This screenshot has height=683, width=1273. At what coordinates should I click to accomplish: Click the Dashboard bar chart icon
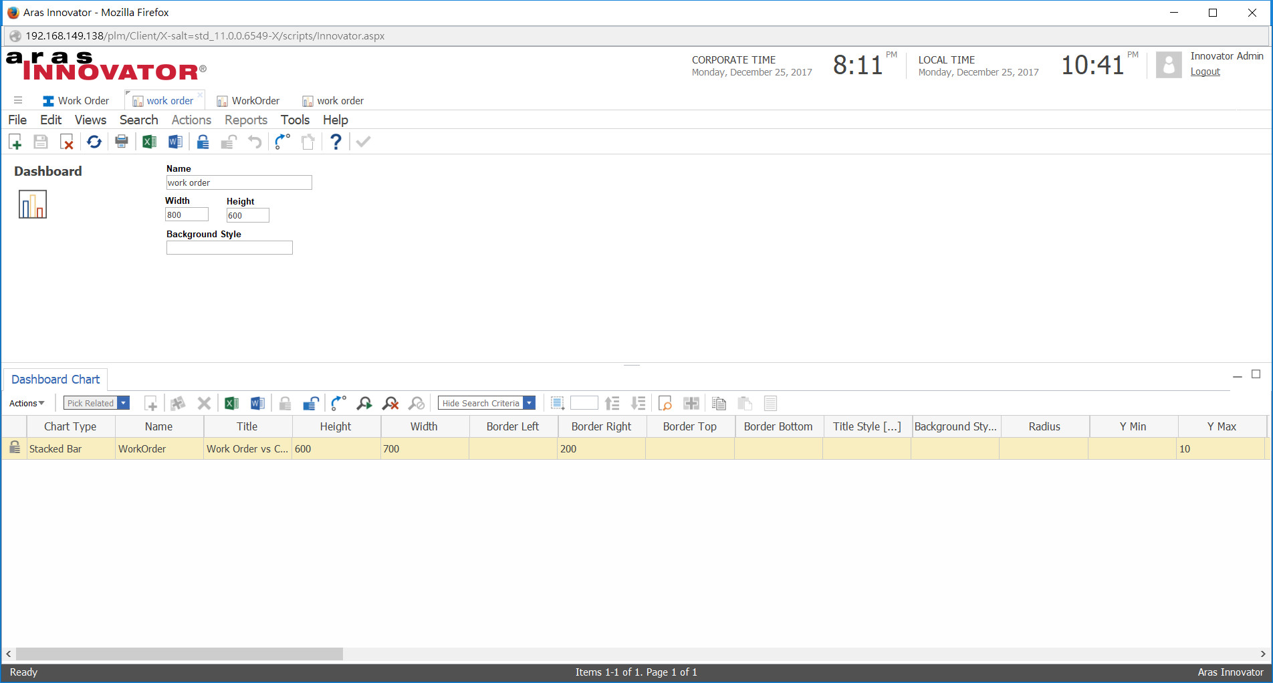33,204
